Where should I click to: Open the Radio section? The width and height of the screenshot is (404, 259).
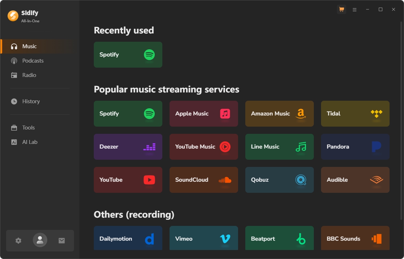(x=40, y=75)
